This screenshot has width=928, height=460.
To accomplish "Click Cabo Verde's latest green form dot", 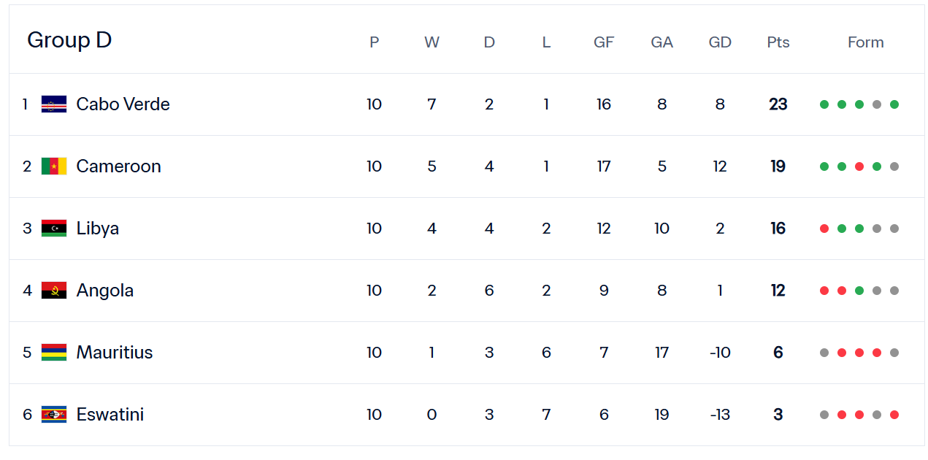I will coord(894,104).
